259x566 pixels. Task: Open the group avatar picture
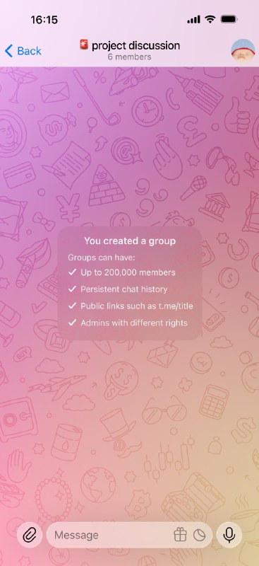click(243, 51)
